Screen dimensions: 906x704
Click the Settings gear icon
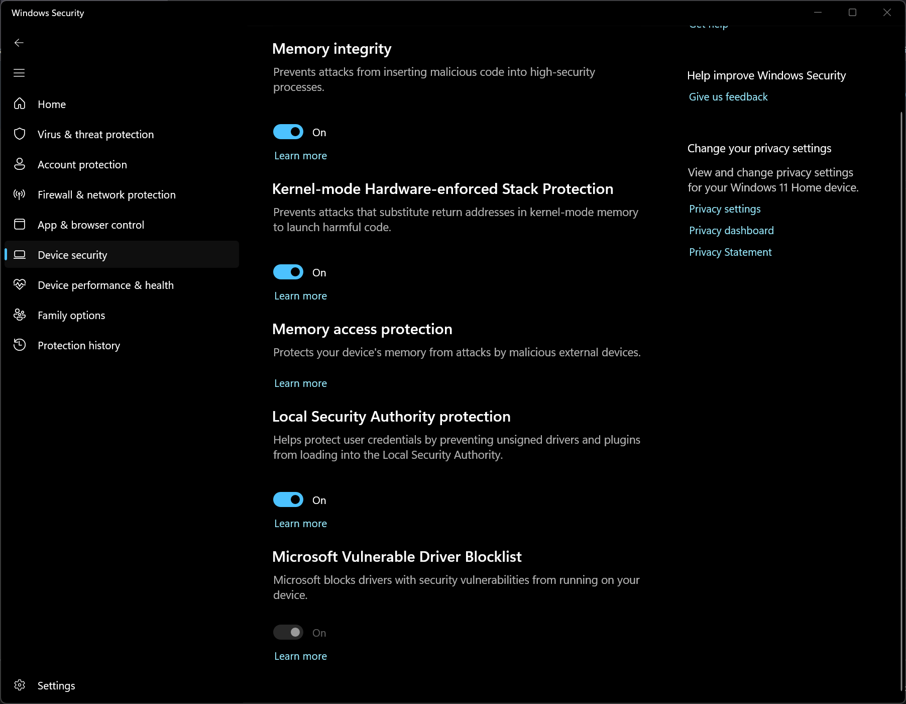[x=20, y=685]
